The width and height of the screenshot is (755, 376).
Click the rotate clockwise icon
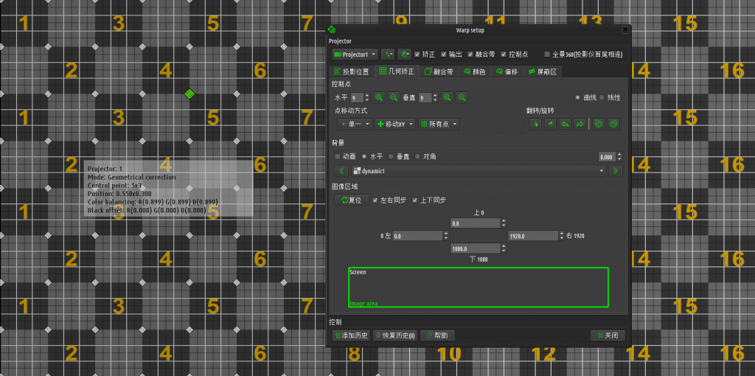point(613,124)
